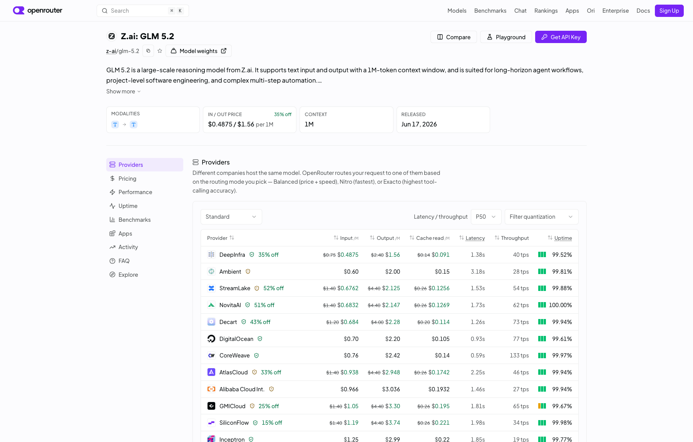Click SiliconFlow provider logo
This screenshot has width=693, height=442.
pos(211,423)
